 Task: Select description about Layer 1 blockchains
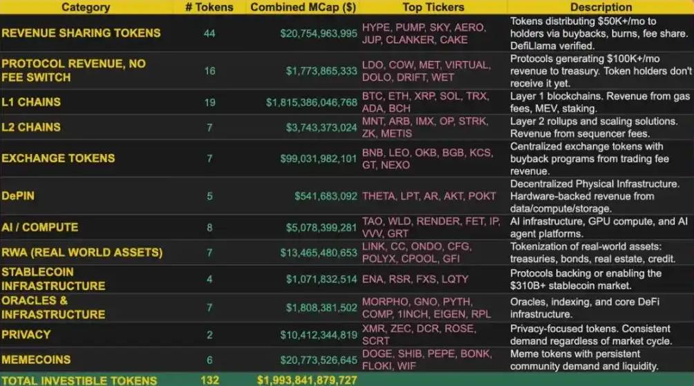tap(600, 102)
